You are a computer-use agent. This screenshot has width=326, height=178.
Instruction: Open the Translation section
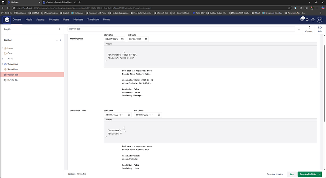click(x=93, y=20)
